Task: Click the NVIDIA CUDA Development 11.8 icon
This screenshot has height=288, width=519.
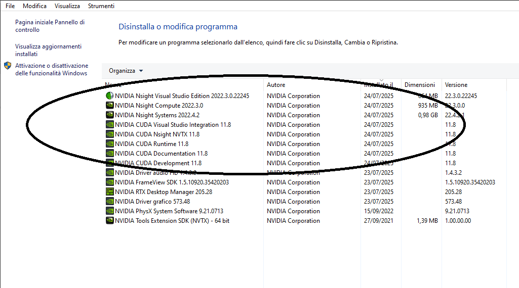Action: tap(109, 163)
